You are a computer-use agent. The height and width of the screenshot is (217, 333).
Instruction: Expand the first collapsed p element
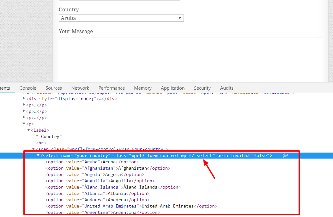tap(24, 105)
